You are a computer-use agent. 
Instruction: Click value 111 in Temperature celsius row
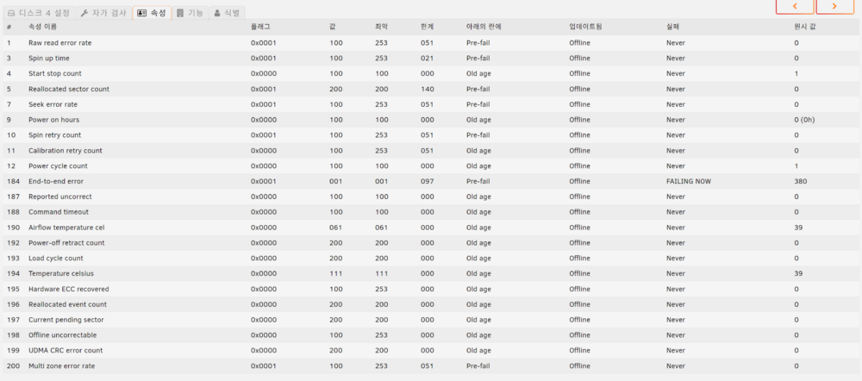pyautogui.click(x=336, y=274)
